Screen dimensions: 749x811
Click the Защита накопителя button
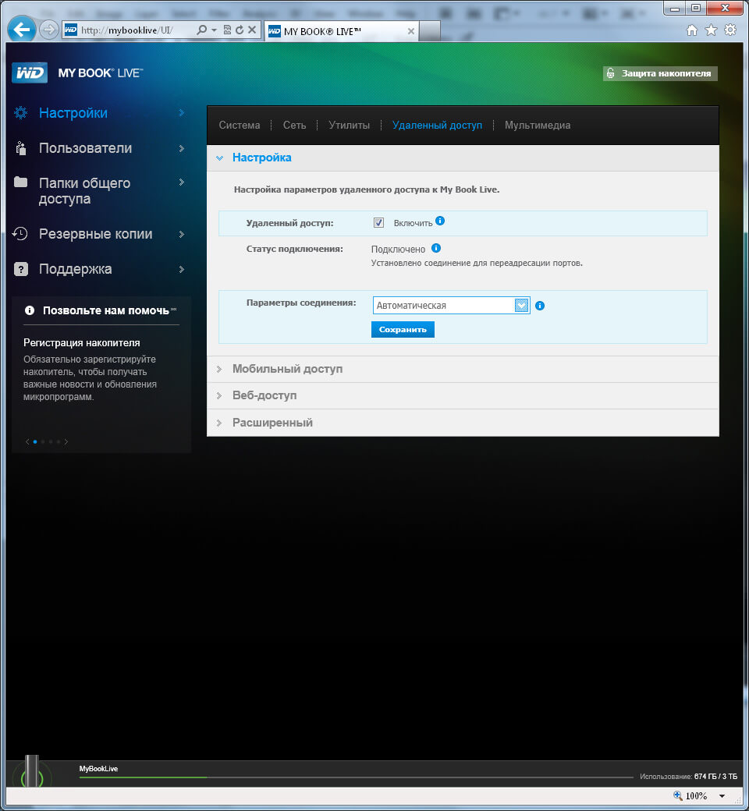(x=660, y=73)
